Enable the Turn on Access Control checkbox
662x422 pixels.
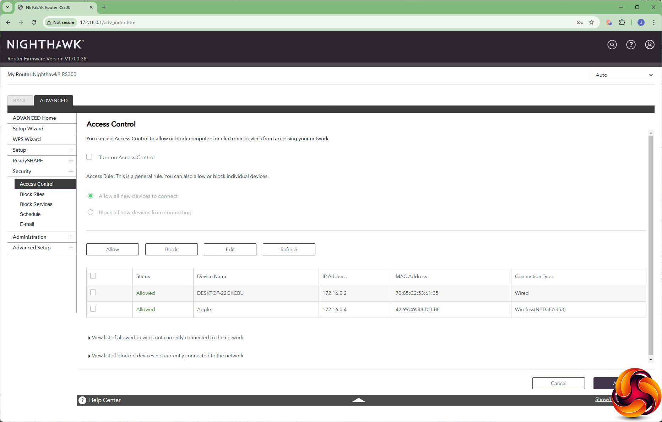click(x=89, y=157)
